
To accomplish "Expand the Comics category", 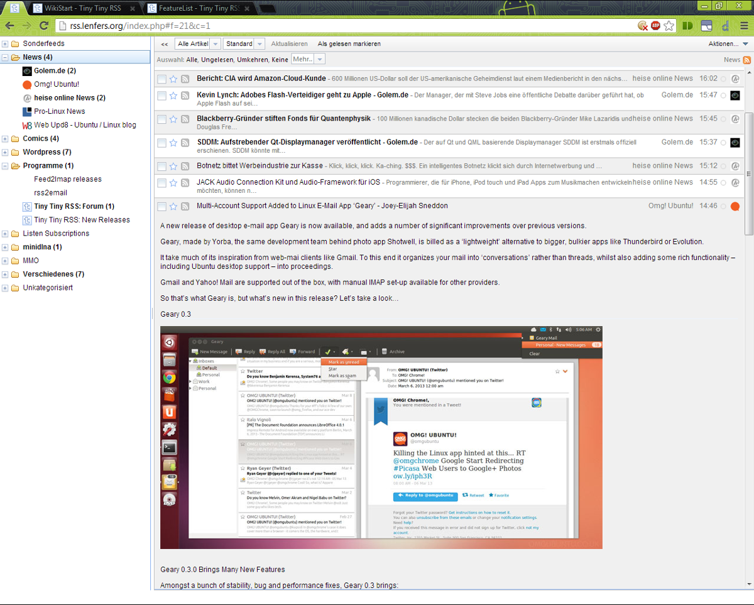I will [x=5, y=139].
